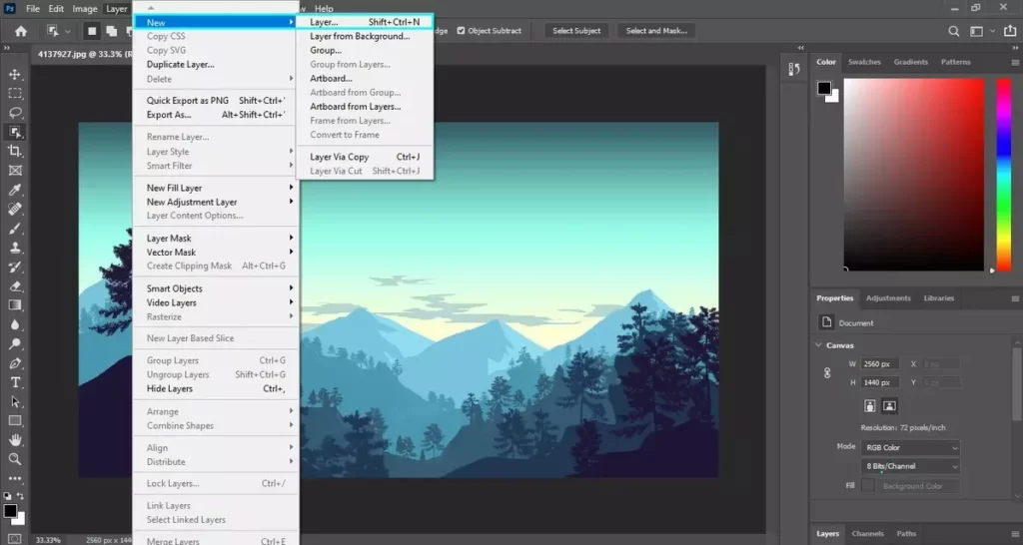Select the Blur tool

(x=15, y=324)
